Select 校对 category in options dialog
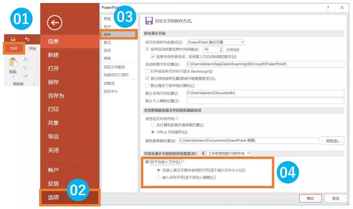This screenshot has width=353, height=209. [107, 26]
